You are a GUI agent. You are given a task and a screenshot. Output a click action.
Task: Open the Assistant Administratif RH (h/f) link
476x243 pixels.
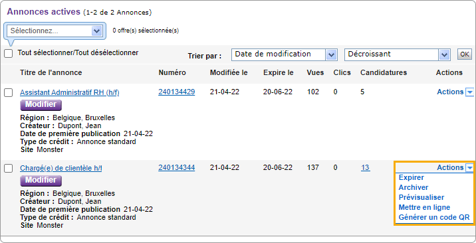pos(70,93)
